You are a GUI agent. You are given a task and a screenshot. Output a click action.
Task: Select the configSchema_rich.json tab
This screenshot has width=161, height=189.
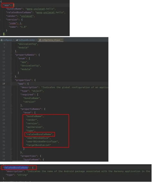click(51, 40)
